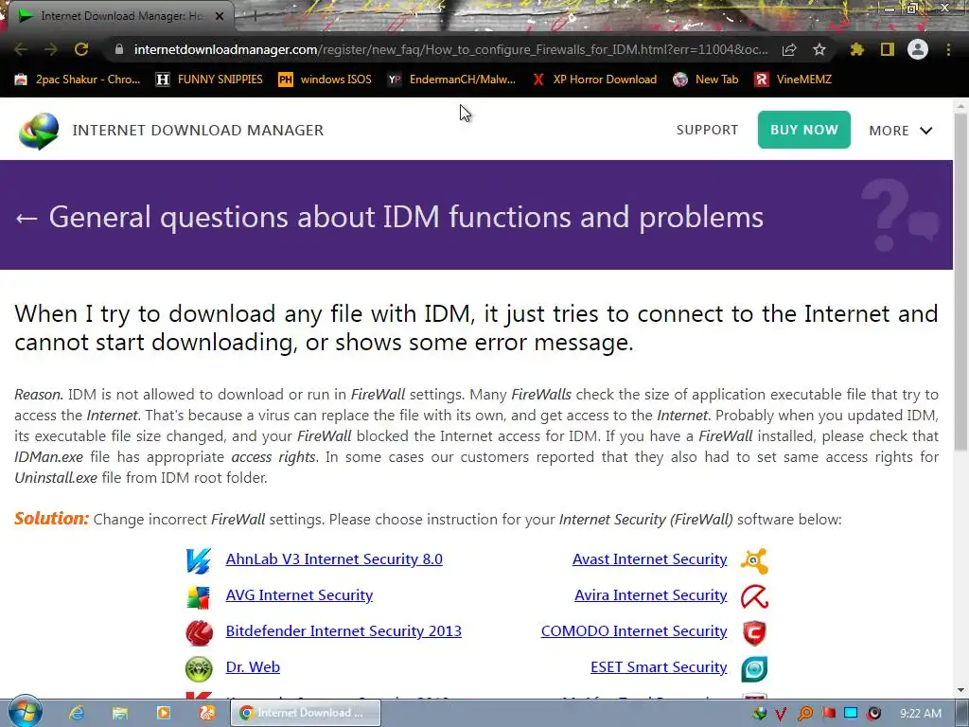Open the VineMEMZ bookmark
This screenshot has height=727, width=969.
793,80
